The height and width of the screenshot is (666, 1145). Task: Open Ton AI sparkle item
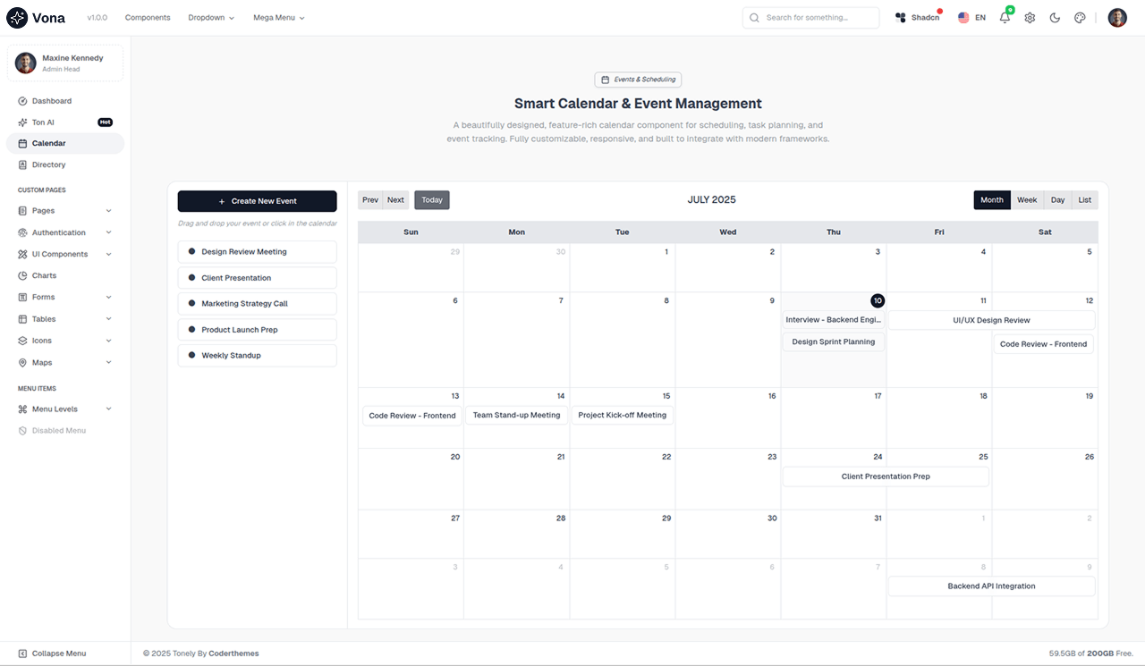[x=43, y=122]
